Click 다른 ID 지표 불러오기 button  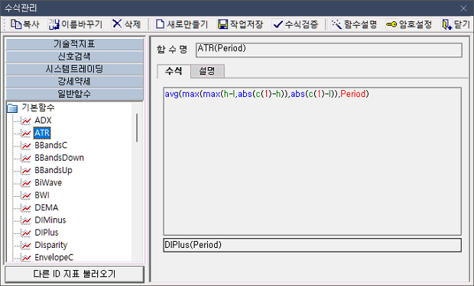pyautogui.click(x=74, y=274)
